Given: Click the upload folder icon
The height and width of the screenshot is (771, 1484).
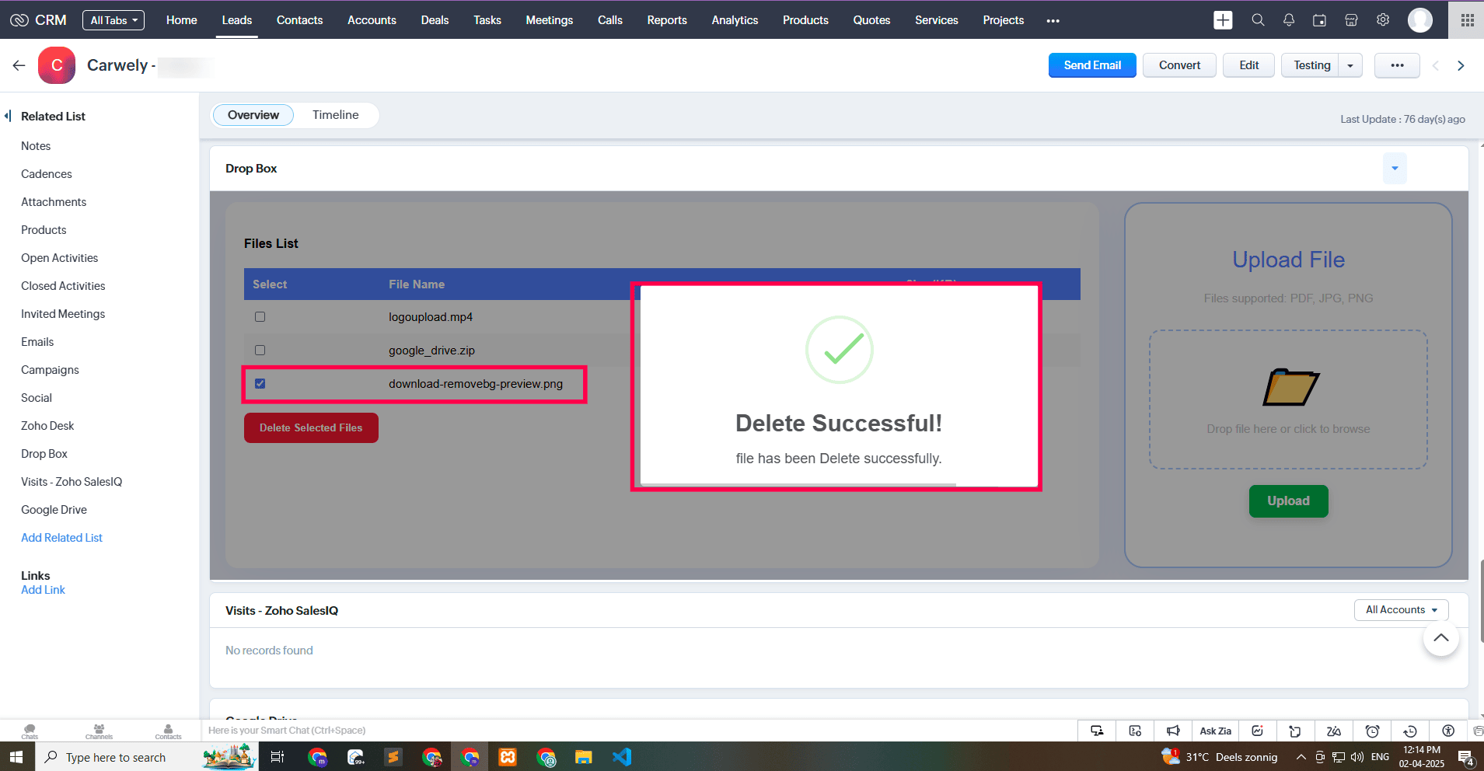Looking at the screenshot, I should pyautogui.click(x=1289, y=387).
